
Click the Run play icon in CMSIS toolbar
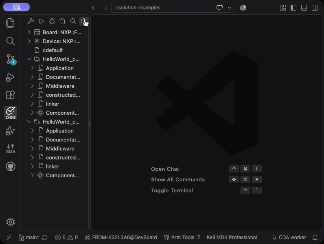(42, 21)
